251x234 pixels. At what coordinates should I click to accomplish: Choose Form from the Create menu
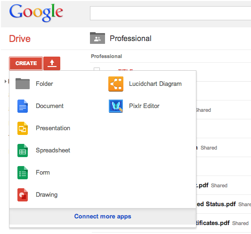pos(42,173)
